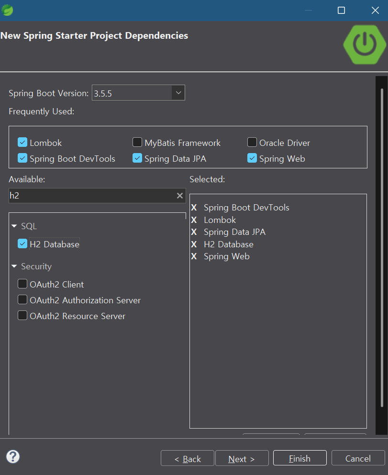Enable the MyBatis Framework checkbox
The height and width of the screenshot is (475, 388).
(x=137, y=142)
